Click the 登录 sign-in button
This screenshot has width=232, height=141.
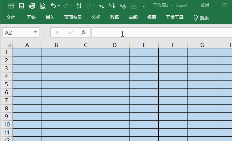coord(205,5)
